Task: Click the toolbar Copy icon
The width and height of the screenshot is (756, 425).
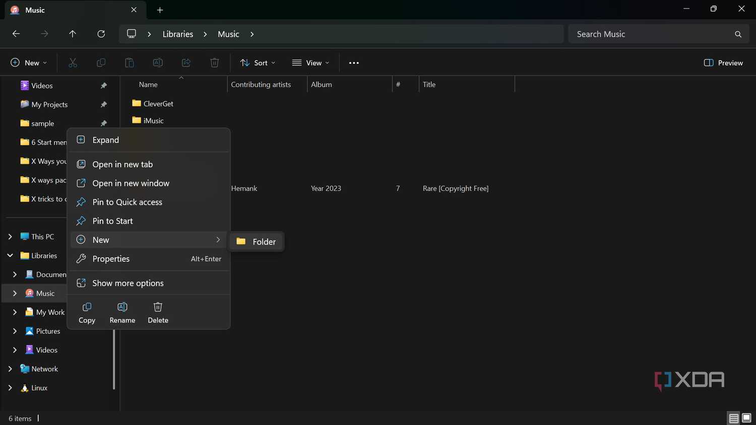Action: point(101,62)
